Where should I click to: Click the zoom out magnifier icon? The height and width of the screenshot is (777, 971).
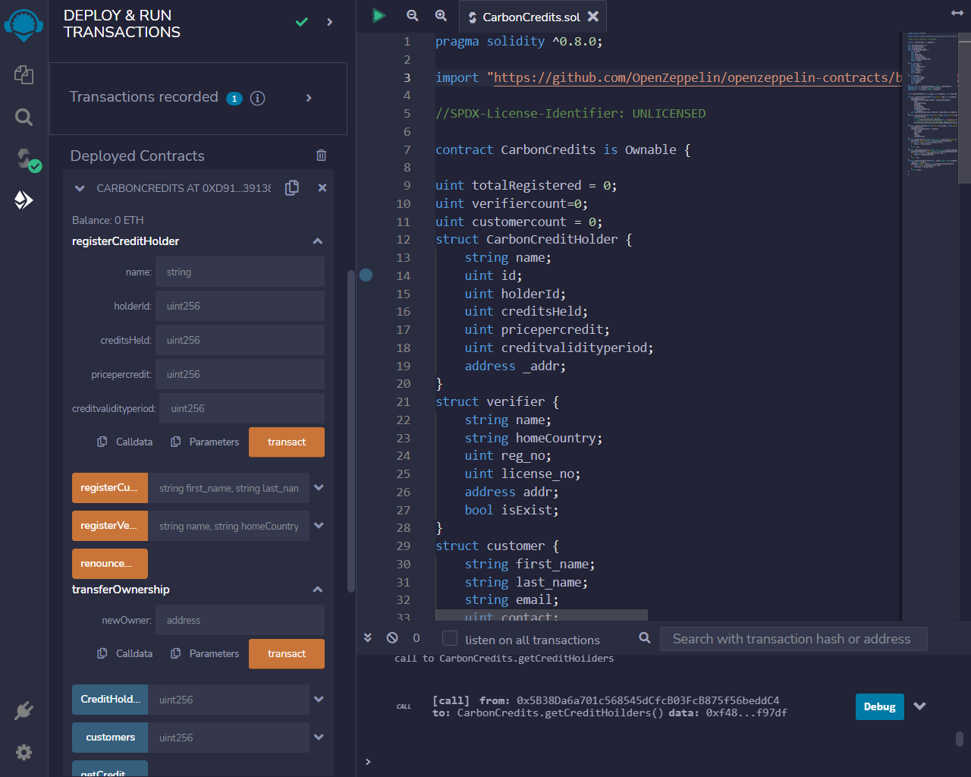(412, 15)
